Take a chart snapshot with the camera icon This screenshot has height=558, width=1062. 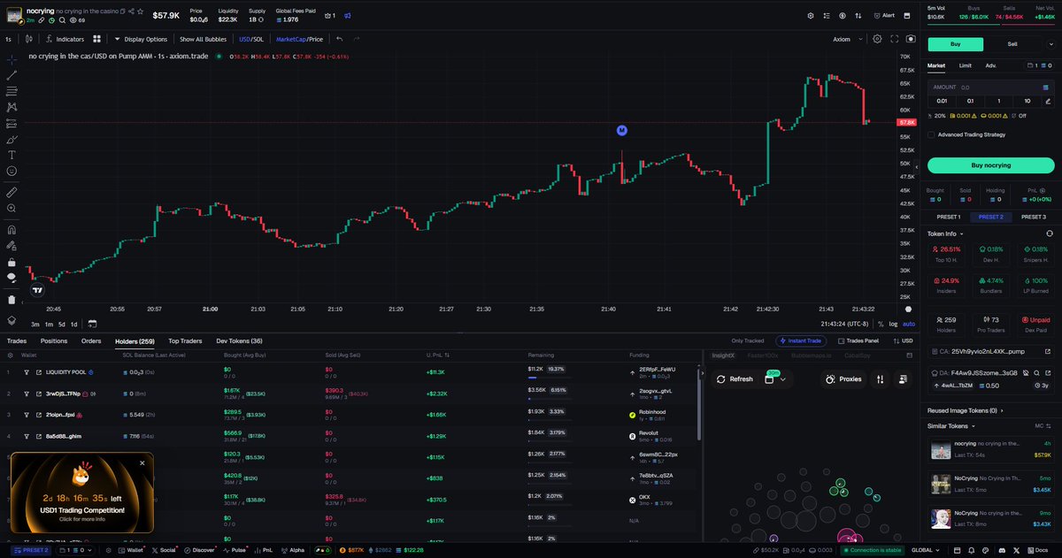click(910, 39)
